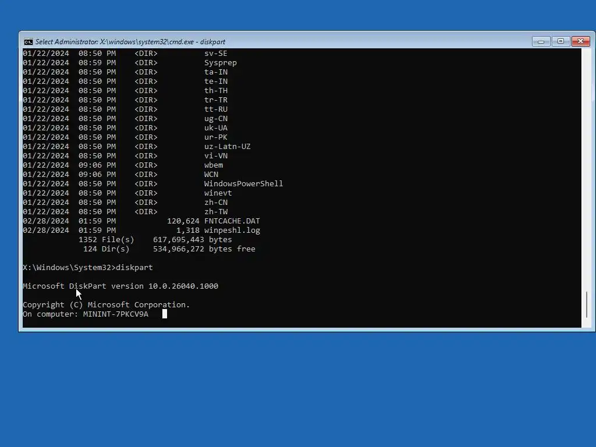596x447 pixels.
Task: Click the 'FNTCACHE.DAT' file name
Action: [232, 221]
